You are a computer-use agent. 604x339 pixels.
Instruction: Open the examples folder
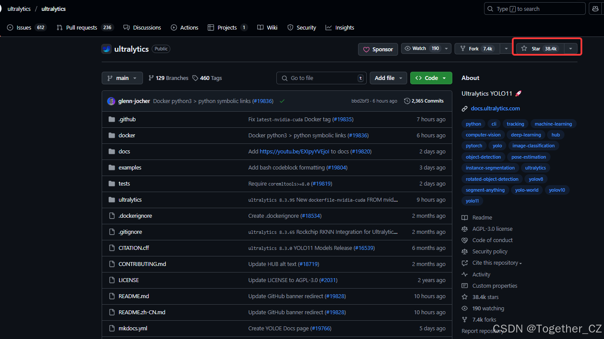pos(130,167)
